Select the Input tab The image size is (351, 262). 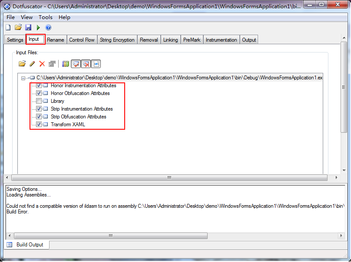pyautogui.click(x=35, y=39)
